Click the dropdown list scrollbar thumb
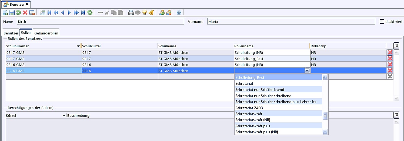This screenshot has height=141, width=404. click(325, 116)
